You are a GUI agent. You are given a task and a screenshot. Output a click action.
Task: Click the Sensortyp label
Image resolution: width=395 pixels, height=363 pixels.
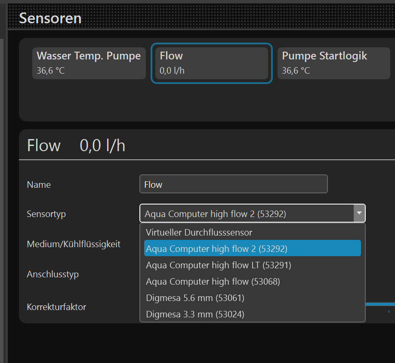point(46,214)
